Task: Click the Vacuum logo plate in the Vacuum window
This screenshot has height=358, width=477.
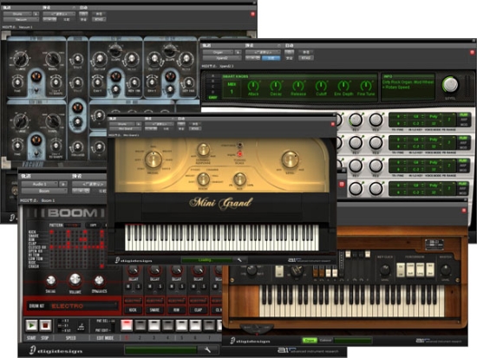Action: (32, 164)
